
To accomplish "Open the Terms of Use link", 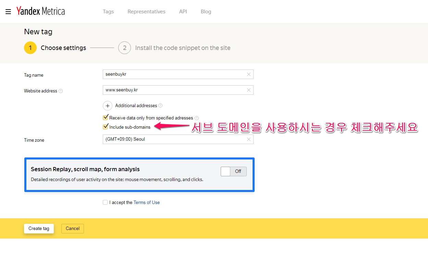I will pyautogui.click(x=147, y=202).
